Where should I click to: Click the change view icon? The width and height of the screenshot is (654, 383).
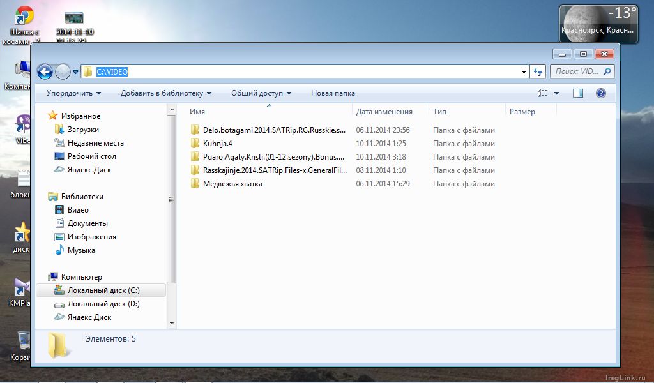(x=543, y=93)
